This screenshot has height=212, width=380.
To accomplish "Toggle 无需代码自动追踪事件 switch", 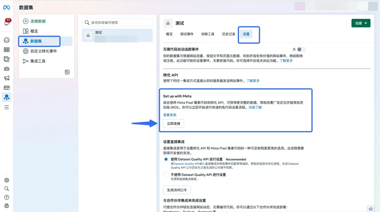I will (x=301, y=50).
